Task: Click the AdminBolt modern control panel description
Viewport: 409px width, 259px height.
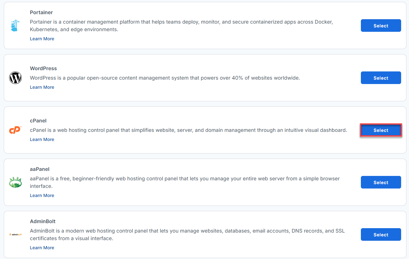Action: 187,235
